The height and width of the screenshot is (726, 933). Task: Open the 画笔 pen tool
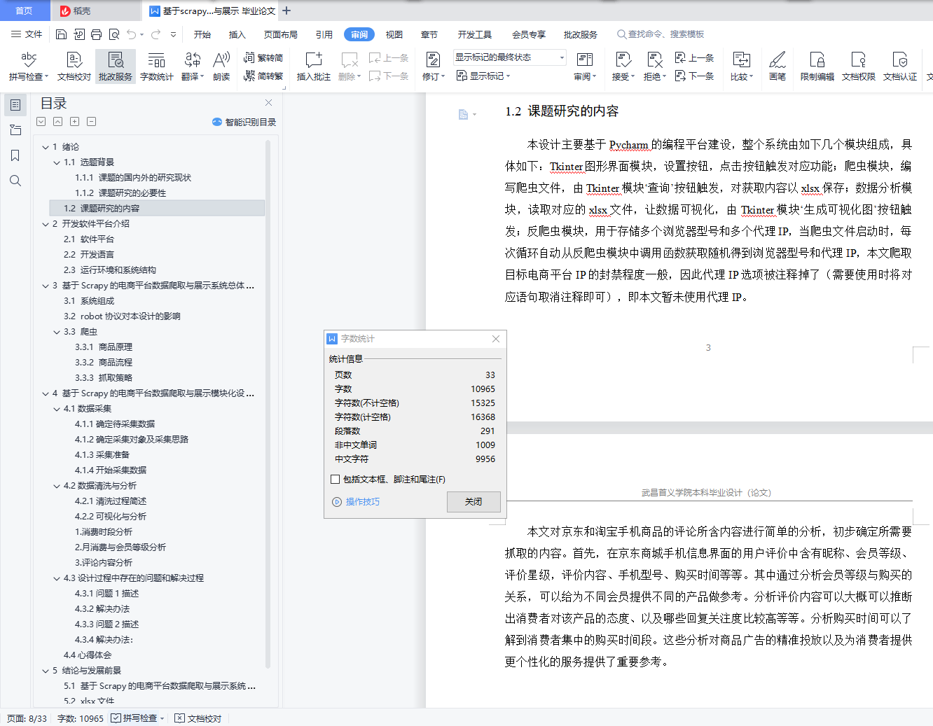pos(777,67)
